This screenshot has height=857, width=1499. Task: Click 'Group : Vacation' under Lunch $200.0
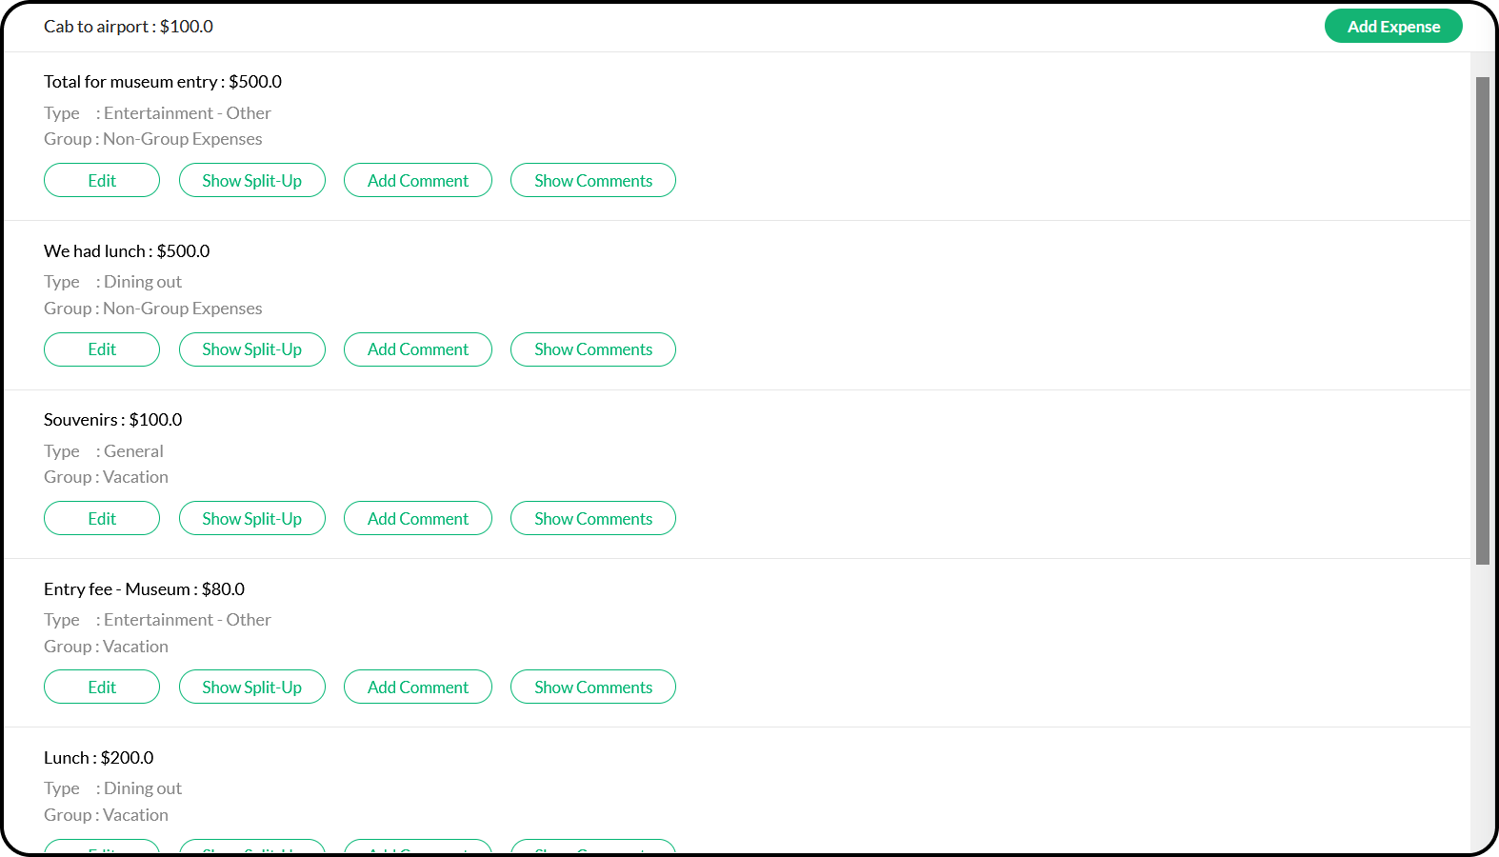pos(106,815)
